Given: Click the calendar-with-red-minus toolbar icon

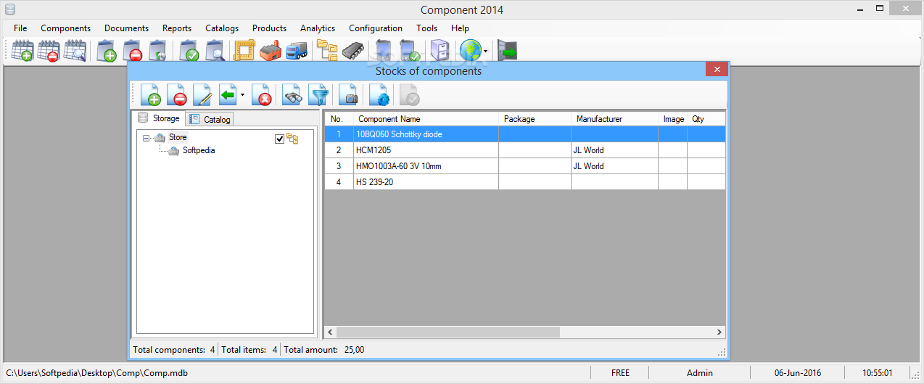Looking at the screenshot, I should [x=49, y=51].
